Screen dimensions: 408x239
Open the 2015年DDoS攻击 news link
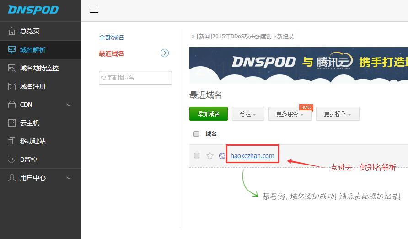click(245, 37)
